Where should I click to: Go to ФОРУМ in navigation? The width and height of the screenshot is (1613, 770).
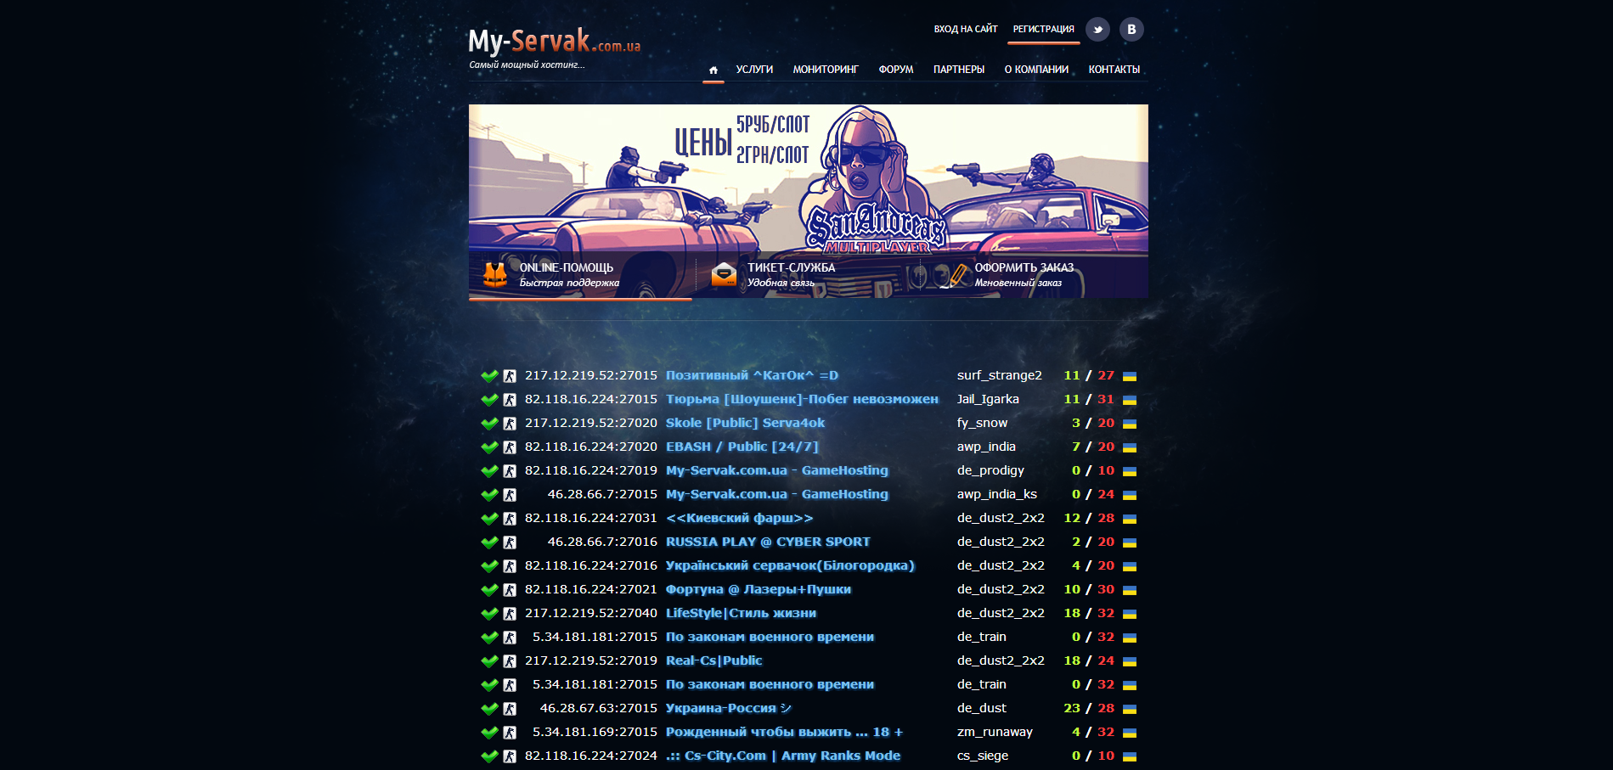pyautogui.click(x=896, y=70)
